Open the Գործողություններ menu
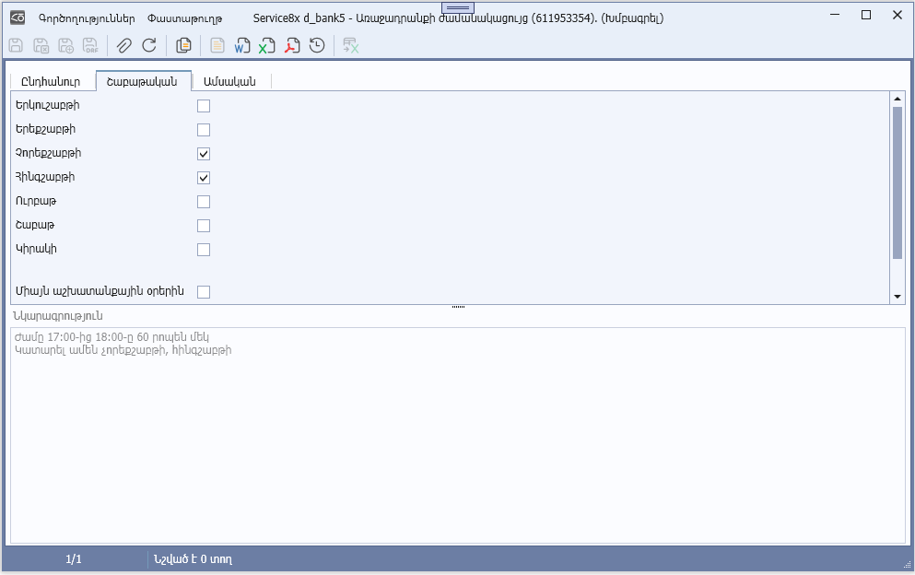Screen dimensions: 915x575 (87, 18)
